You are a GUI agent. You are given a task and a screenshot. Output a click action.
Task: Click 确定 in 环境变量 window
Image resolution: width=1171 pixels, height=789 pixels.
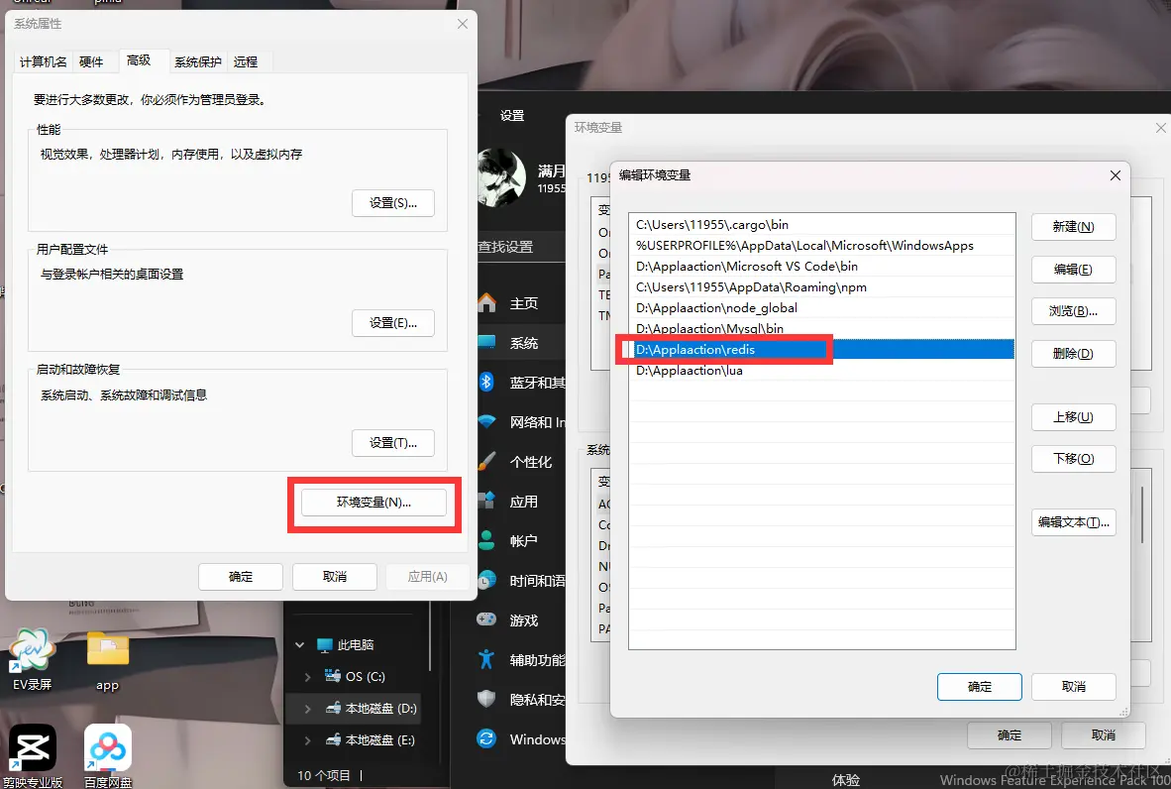(x=1009, y=735)
